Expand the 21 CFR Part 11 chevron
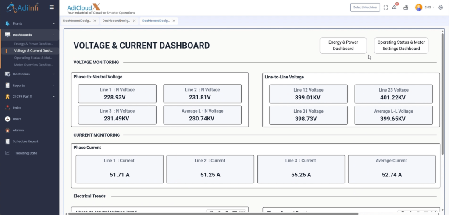449x215 pixels. [54, 97]
